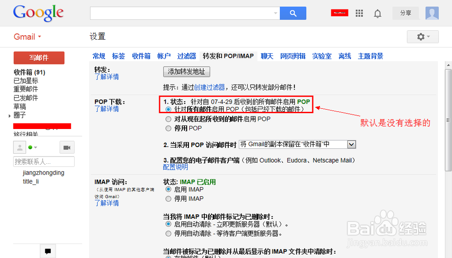Open the 已发邮件 folder

click(x=26, y=98)
